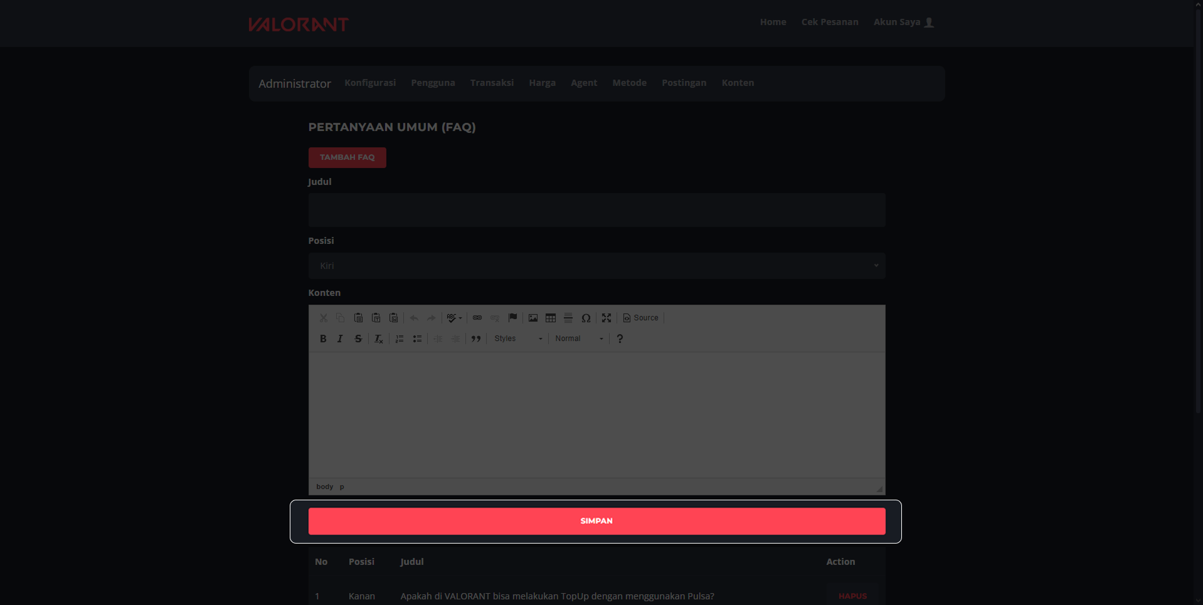Click the VALORANT logo
Image resolution: width=1203 pixels, height=605 pixels.
[x=299, y=24]
